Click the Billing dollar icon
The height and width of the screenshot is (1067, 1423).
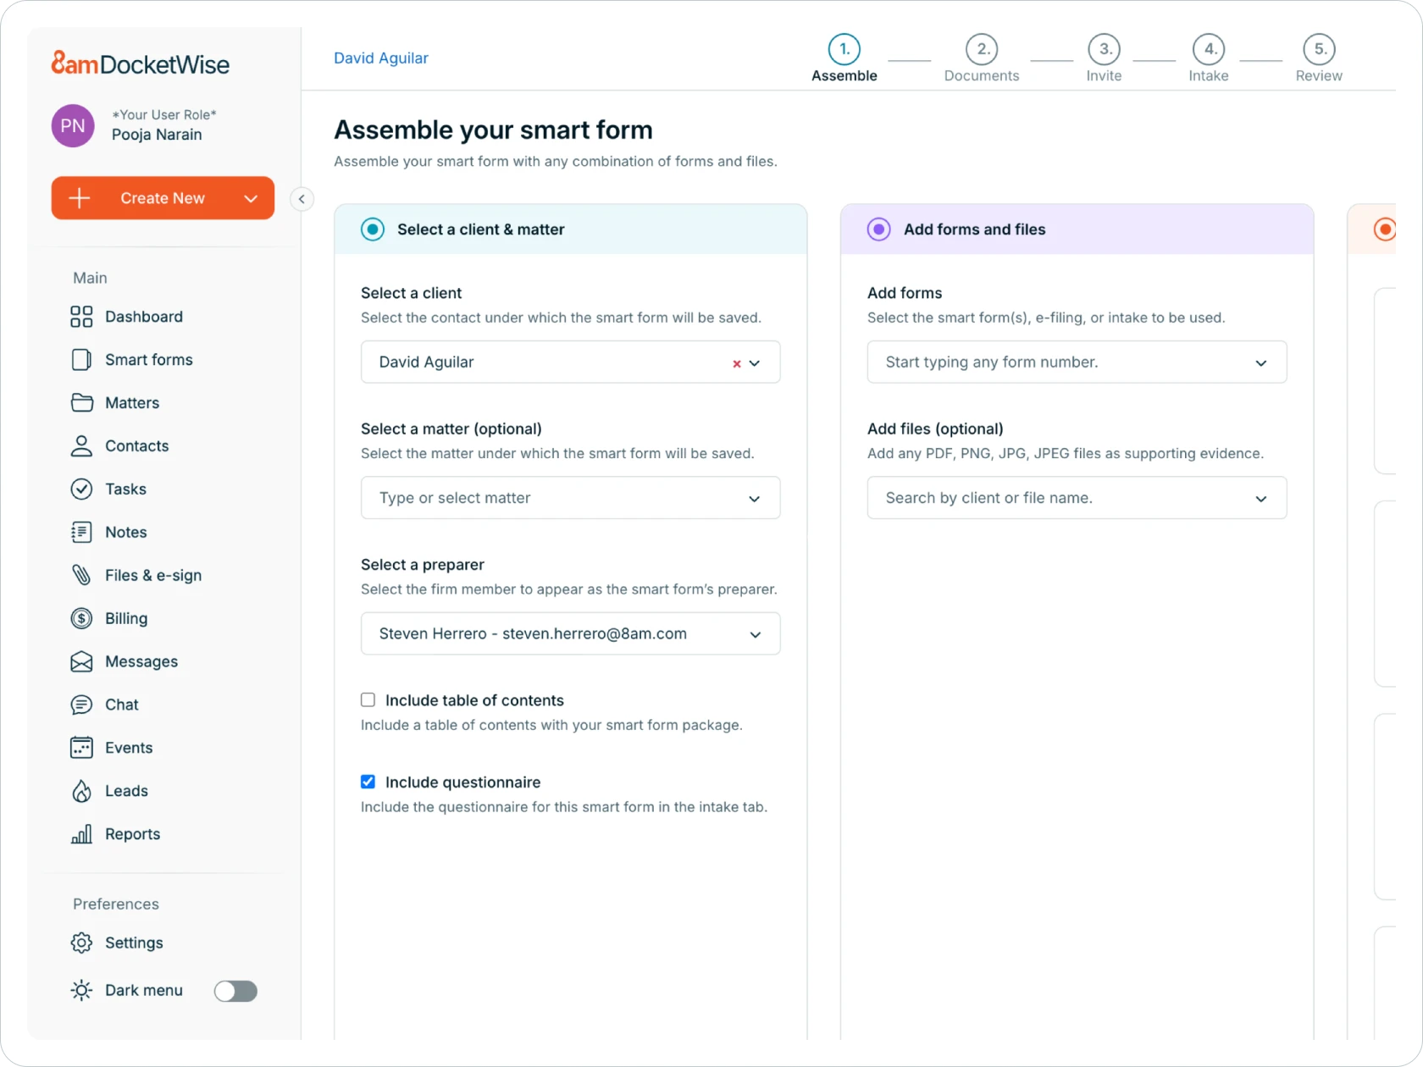pyautogui.click(x=81, y=619)
